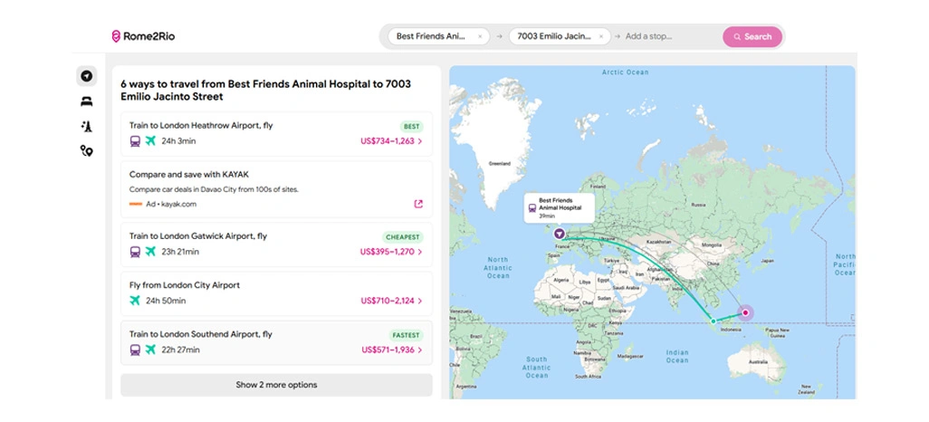929x422 pixels.
Task: Click the 23h 21min duration text
Action: tap(180, 252)
